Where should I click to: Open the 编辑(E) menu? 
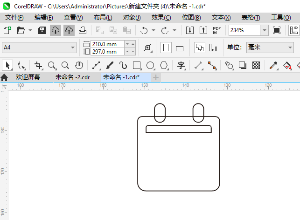point(43,17)
